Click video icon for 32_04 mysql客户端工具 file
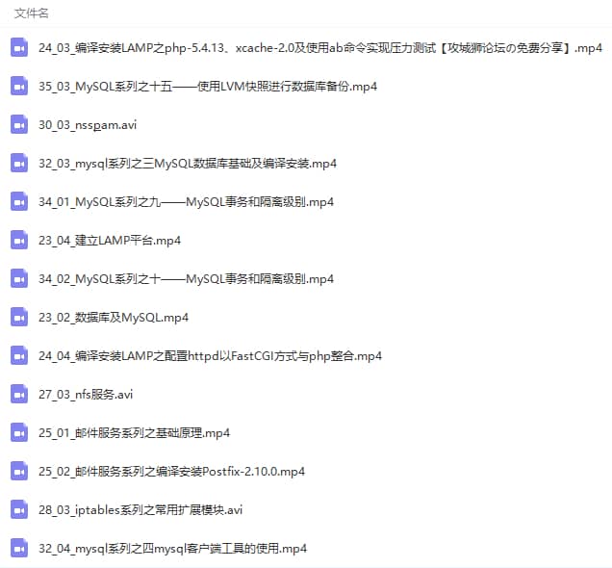Viewport: 612px width, 568px height. 19,548
